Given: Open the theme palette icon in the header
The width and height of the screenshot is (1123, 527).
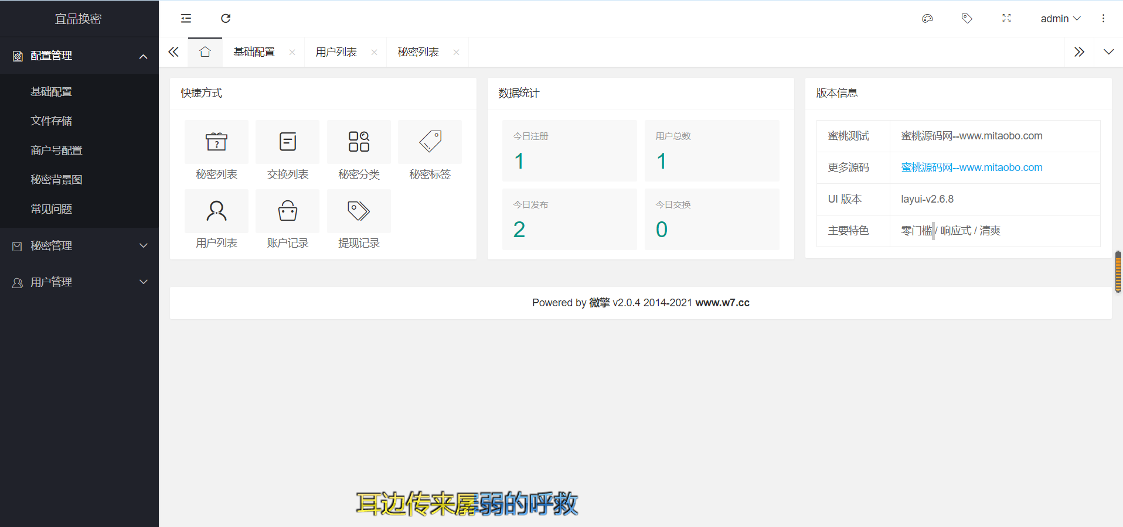Looking at the screenshot, I should (x=927, y=19).
